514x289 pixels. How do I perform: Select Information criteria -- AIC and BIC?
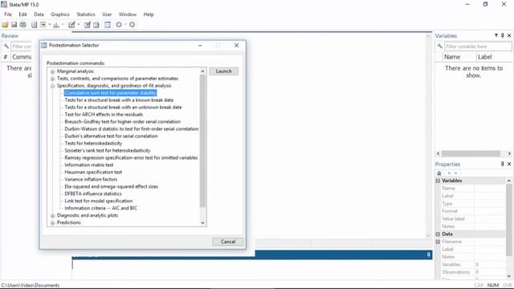pyautogui.click(x=101, y=209)
